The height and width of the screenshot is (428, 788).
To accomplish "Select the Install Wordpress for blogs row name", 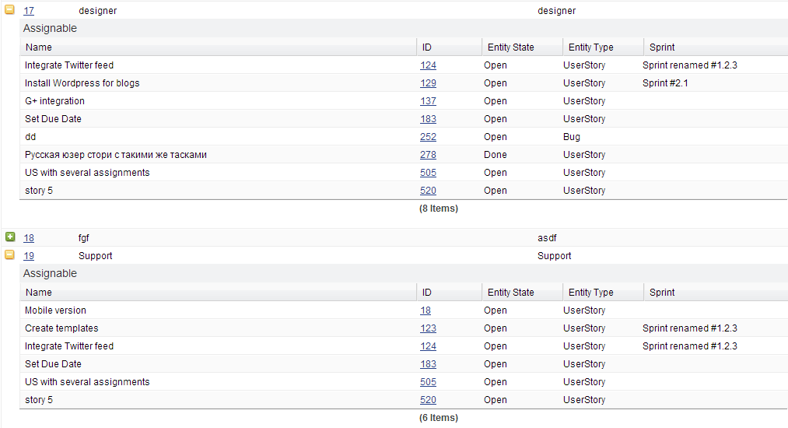I will tap(82, 83).
